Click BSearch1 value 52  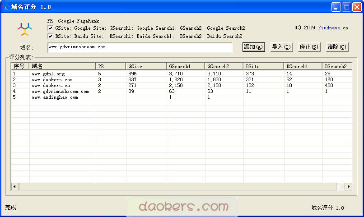point(289,79)
